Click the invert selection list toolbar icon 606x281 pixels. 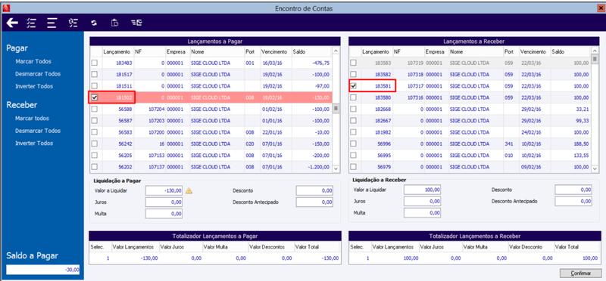(x=73, y=23)
